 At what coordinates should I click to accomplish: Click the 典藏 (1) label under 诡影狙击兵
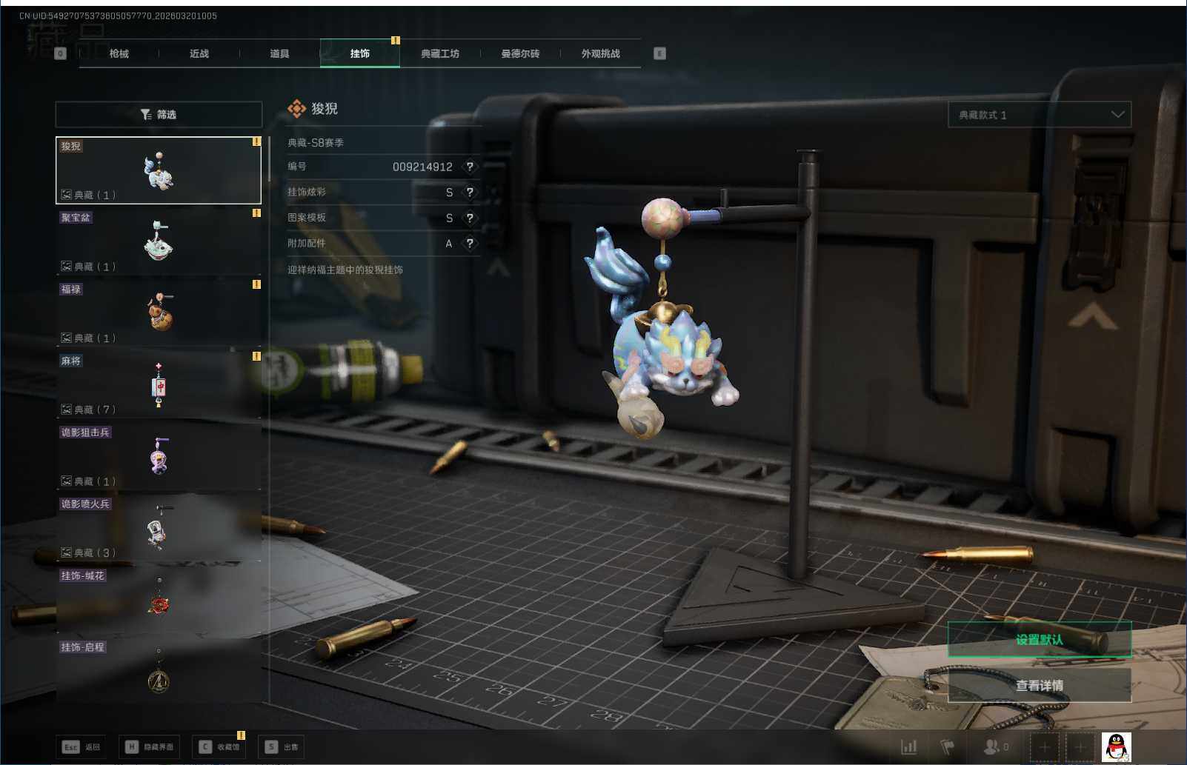(x=88, y=481)
